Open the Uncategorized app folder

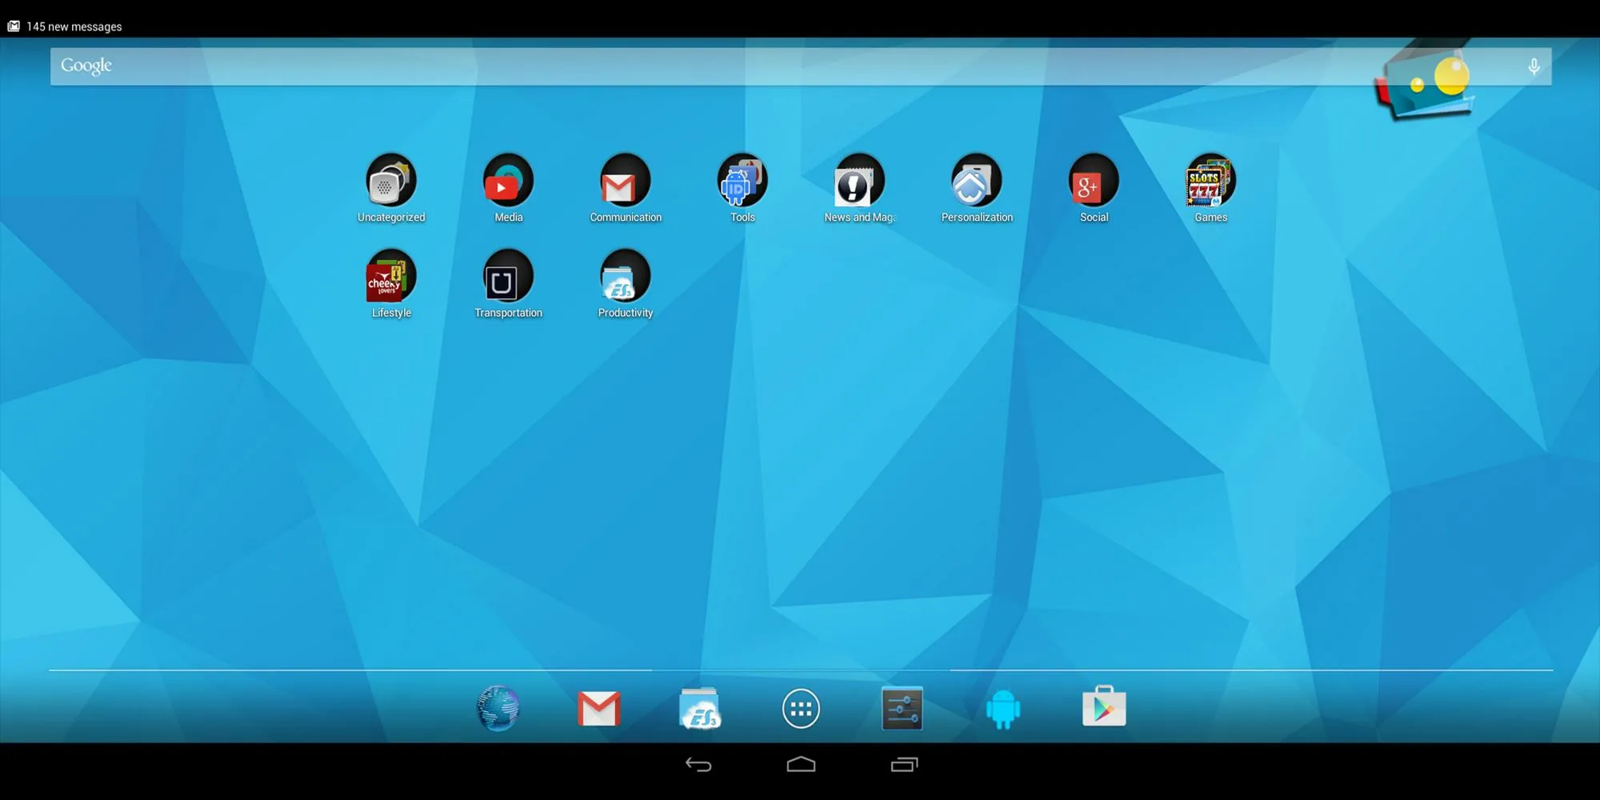(391, 182)
